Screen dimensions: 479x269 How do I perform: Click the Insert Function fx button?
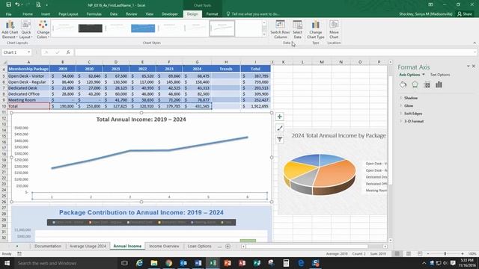(68, 52)
